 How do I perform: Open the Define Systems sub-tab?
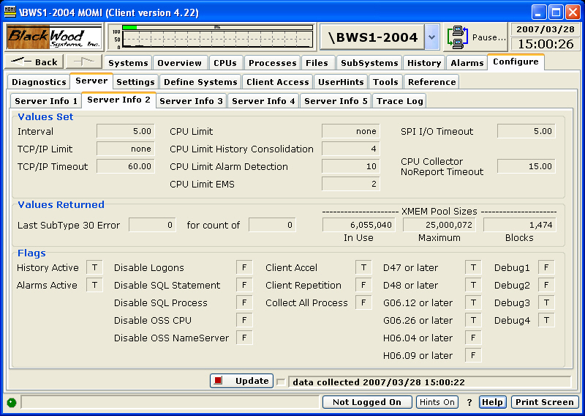click(x=200, y=82)
